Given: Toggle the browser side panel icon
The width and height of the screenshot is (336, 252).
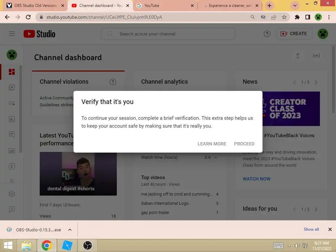Looking at the screenshot, I should click(308, 17).
